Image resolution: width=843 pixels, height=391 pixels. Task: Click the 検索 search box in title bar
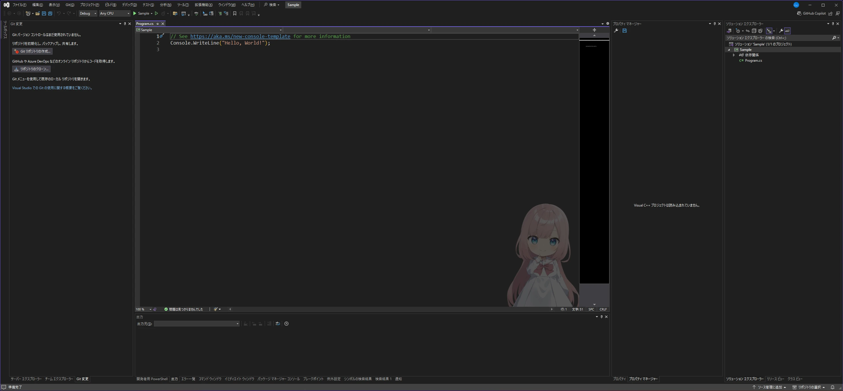coord(271,5)
